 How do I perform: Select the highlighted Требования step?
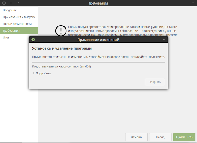(19, 31)
